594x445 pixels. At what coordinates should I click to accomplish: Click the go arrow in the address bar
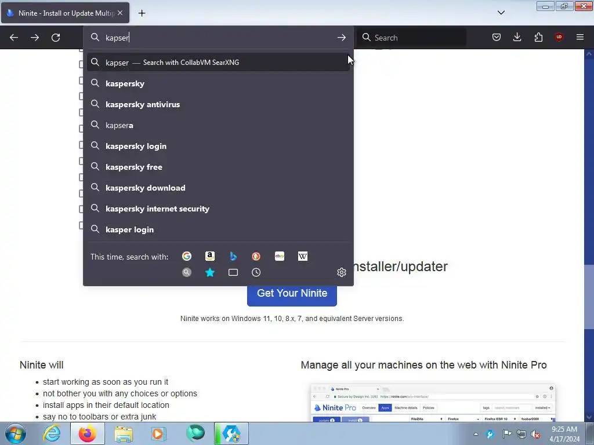[341, 38]
